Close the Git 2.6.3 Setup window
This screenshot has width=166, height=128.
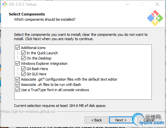click(x=157, y=4)
